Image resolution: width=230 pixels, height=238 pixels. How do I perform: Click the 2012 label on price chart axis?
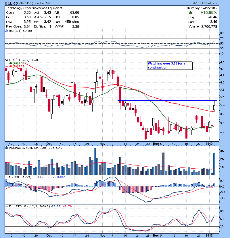click(x=209, y=144)
